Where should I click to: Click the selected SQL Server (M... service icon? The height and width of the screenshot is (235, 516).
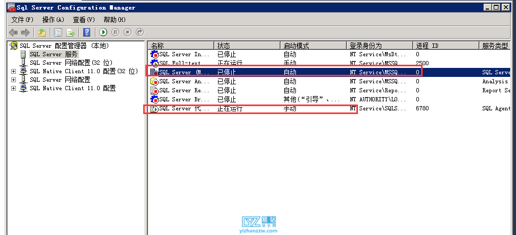click(154, 72)
